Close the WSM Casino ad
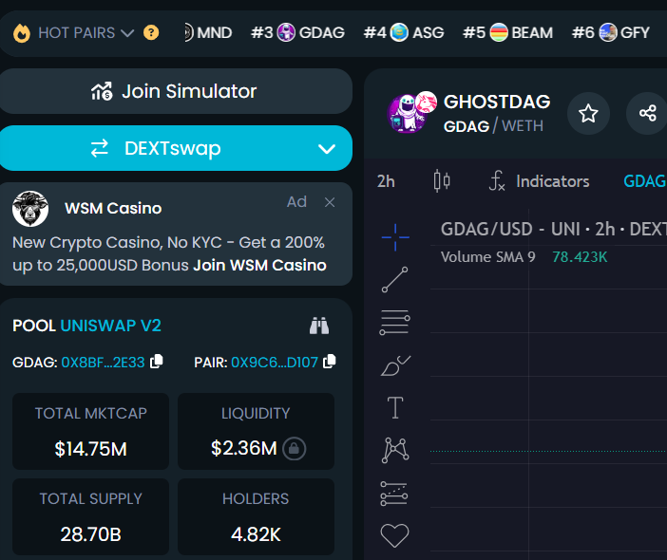667x560 pixels. coord(330,202)
